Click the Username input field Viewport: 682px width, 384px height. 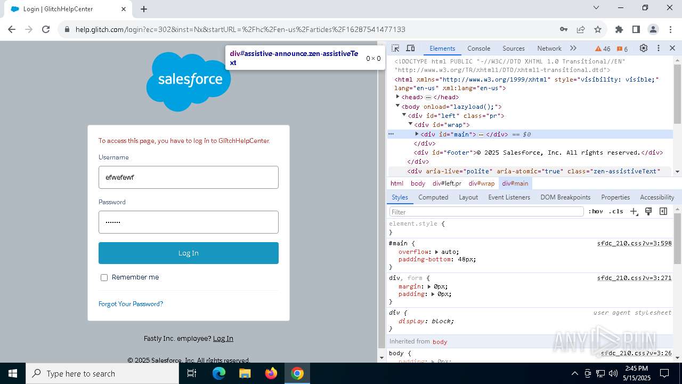pyautogui.click(x=189, y=177)
